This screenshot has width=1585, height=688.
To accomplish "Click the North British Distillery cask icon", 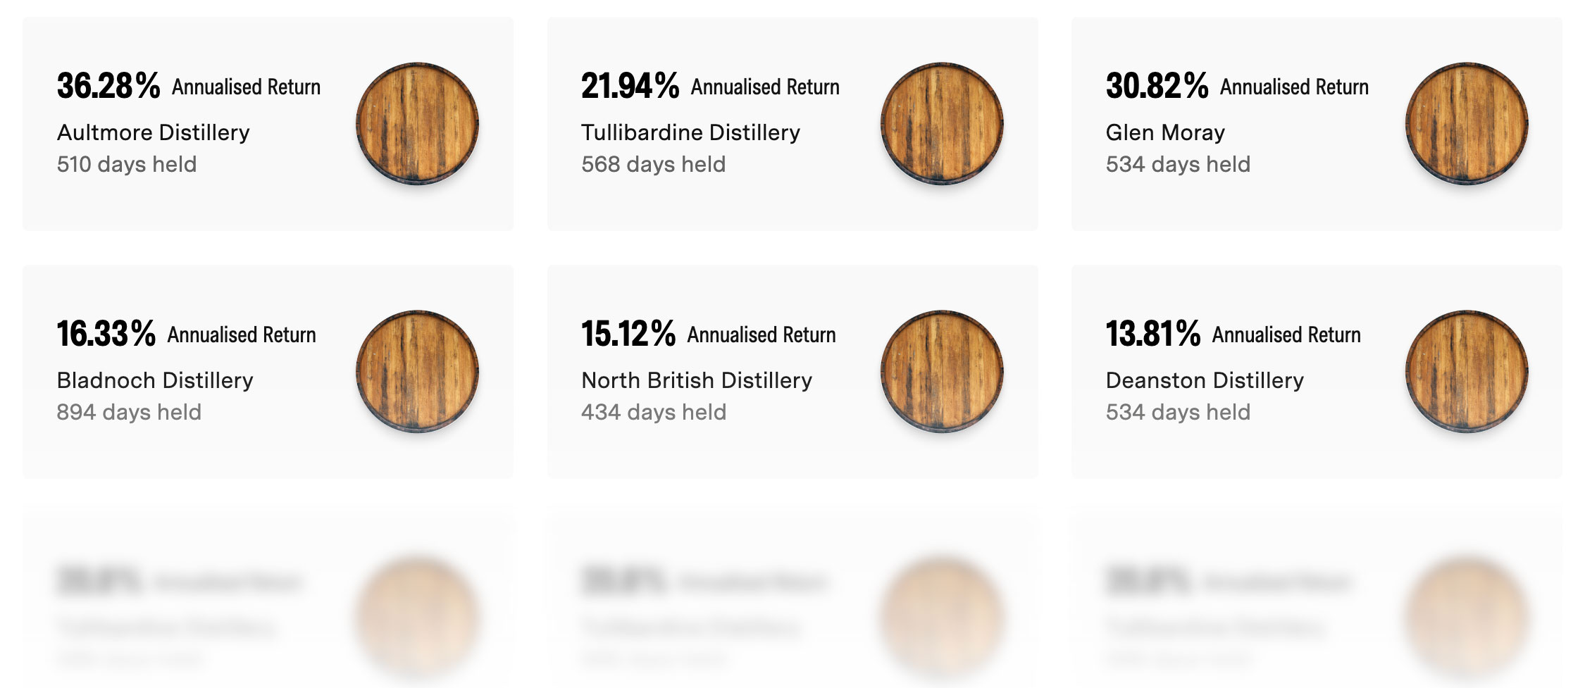I will [x=942, y=372].
